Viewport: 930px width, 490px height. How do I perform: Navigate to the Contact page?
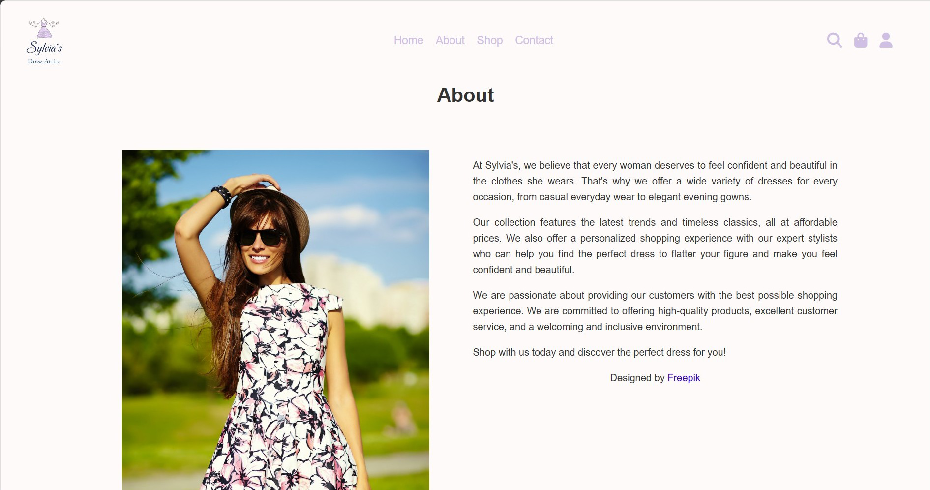534,40
